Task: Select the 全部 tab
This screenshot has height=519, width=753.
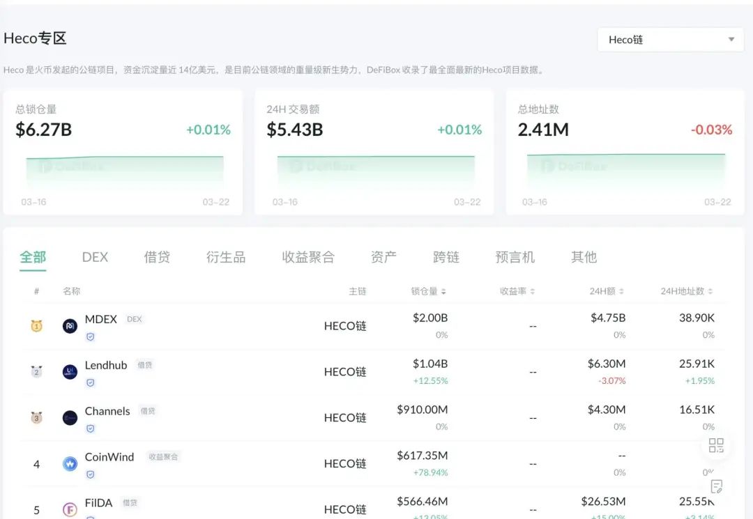Action: click(x=33, y=257)
